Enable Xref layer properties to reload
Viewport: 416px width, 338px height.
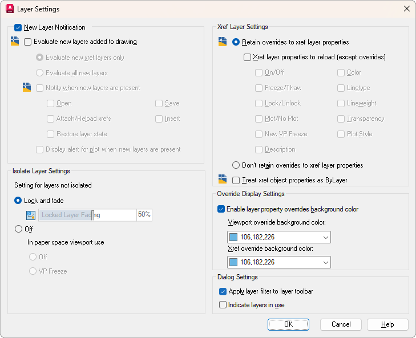[x=248, y=57]
